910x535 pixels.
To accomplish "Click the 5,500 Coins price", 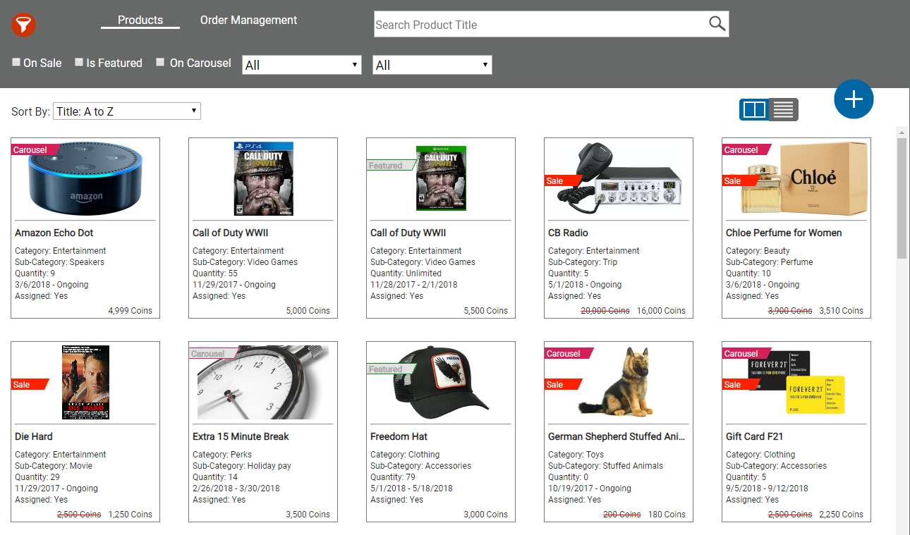I will [x=485, y=311].
